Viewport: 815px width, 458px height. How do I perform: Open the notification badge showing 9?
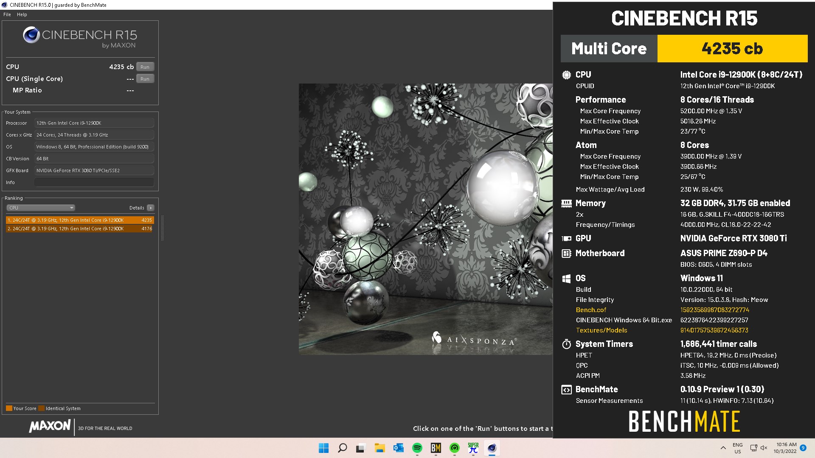coord(803,448)
